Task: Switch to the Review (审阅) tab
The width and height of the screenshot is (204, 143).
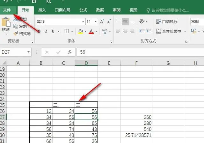Action: coord(117,10)
